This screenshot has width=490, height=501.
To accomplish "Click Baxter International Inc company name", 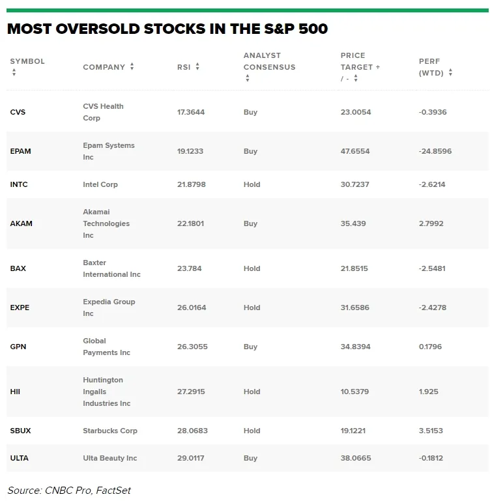I will click(111, 268).
